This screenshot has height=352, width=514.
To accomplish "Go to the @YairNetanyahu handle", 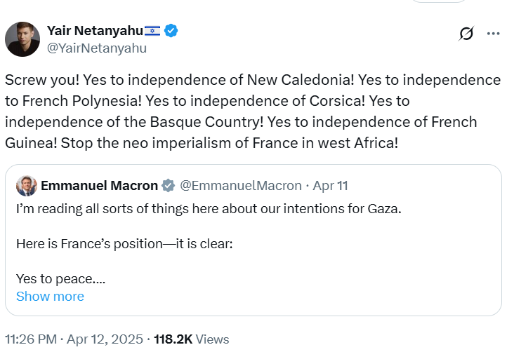I will 97,48.
